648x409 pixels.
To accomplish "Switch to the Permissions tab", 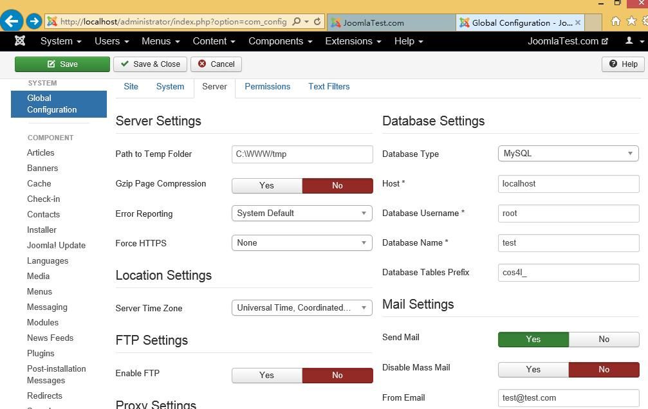I will click(x=268, y=86).
